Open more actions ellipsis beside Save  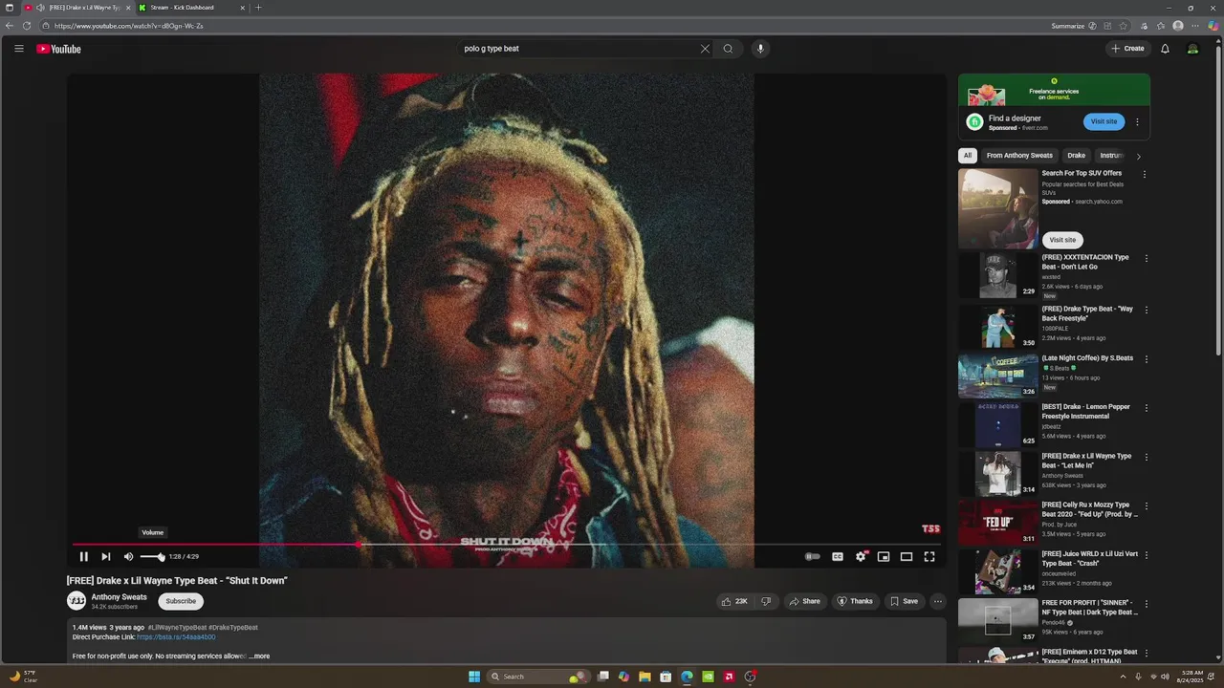pos(938,601)
